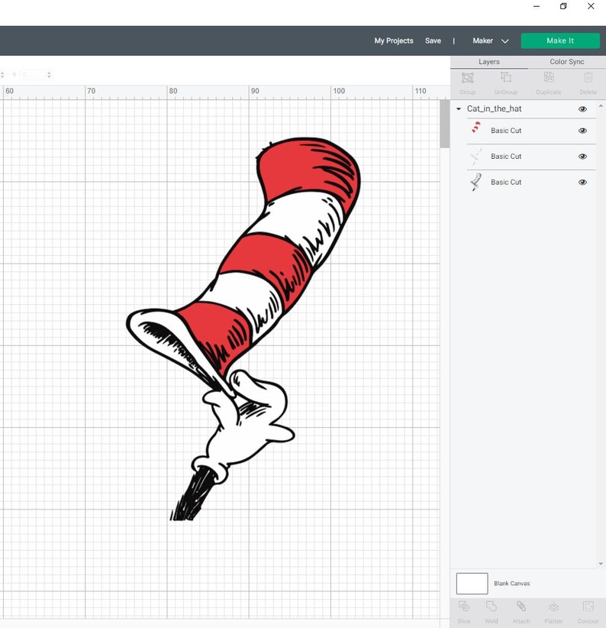Click the Blank Canvas color swatch
This screenshot has height=628, width=606.
(x=472, y=583)
